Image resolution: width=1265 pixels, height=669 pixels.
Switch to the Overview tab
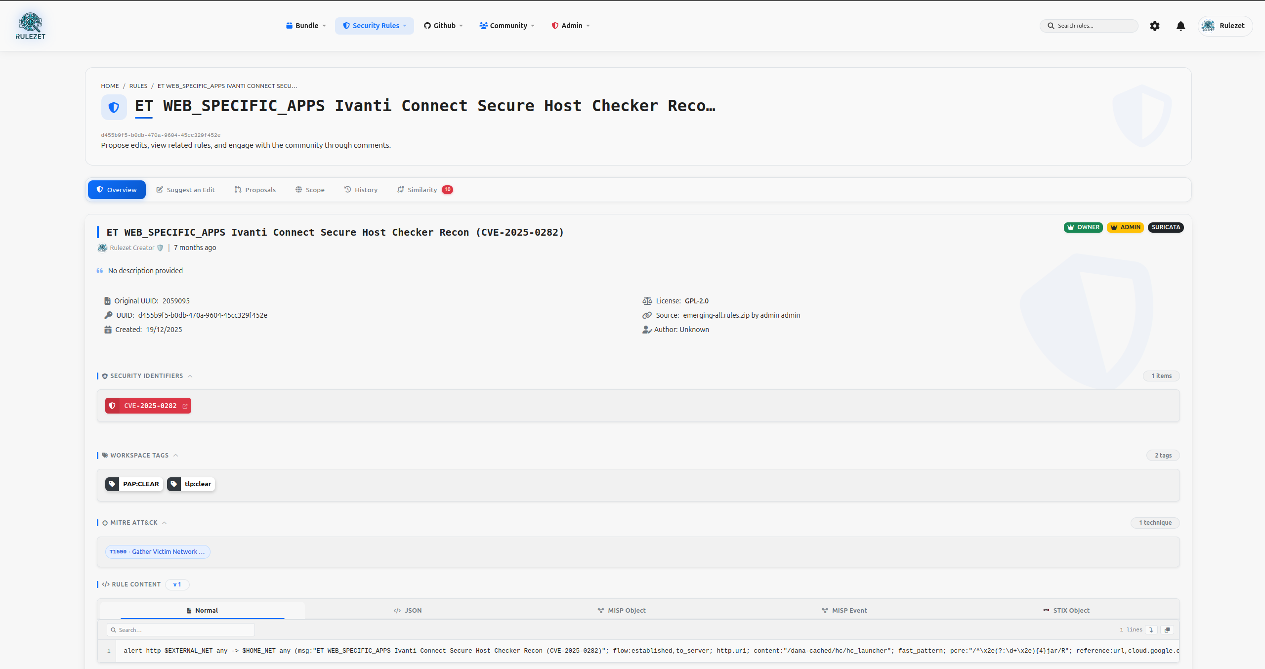117,190
